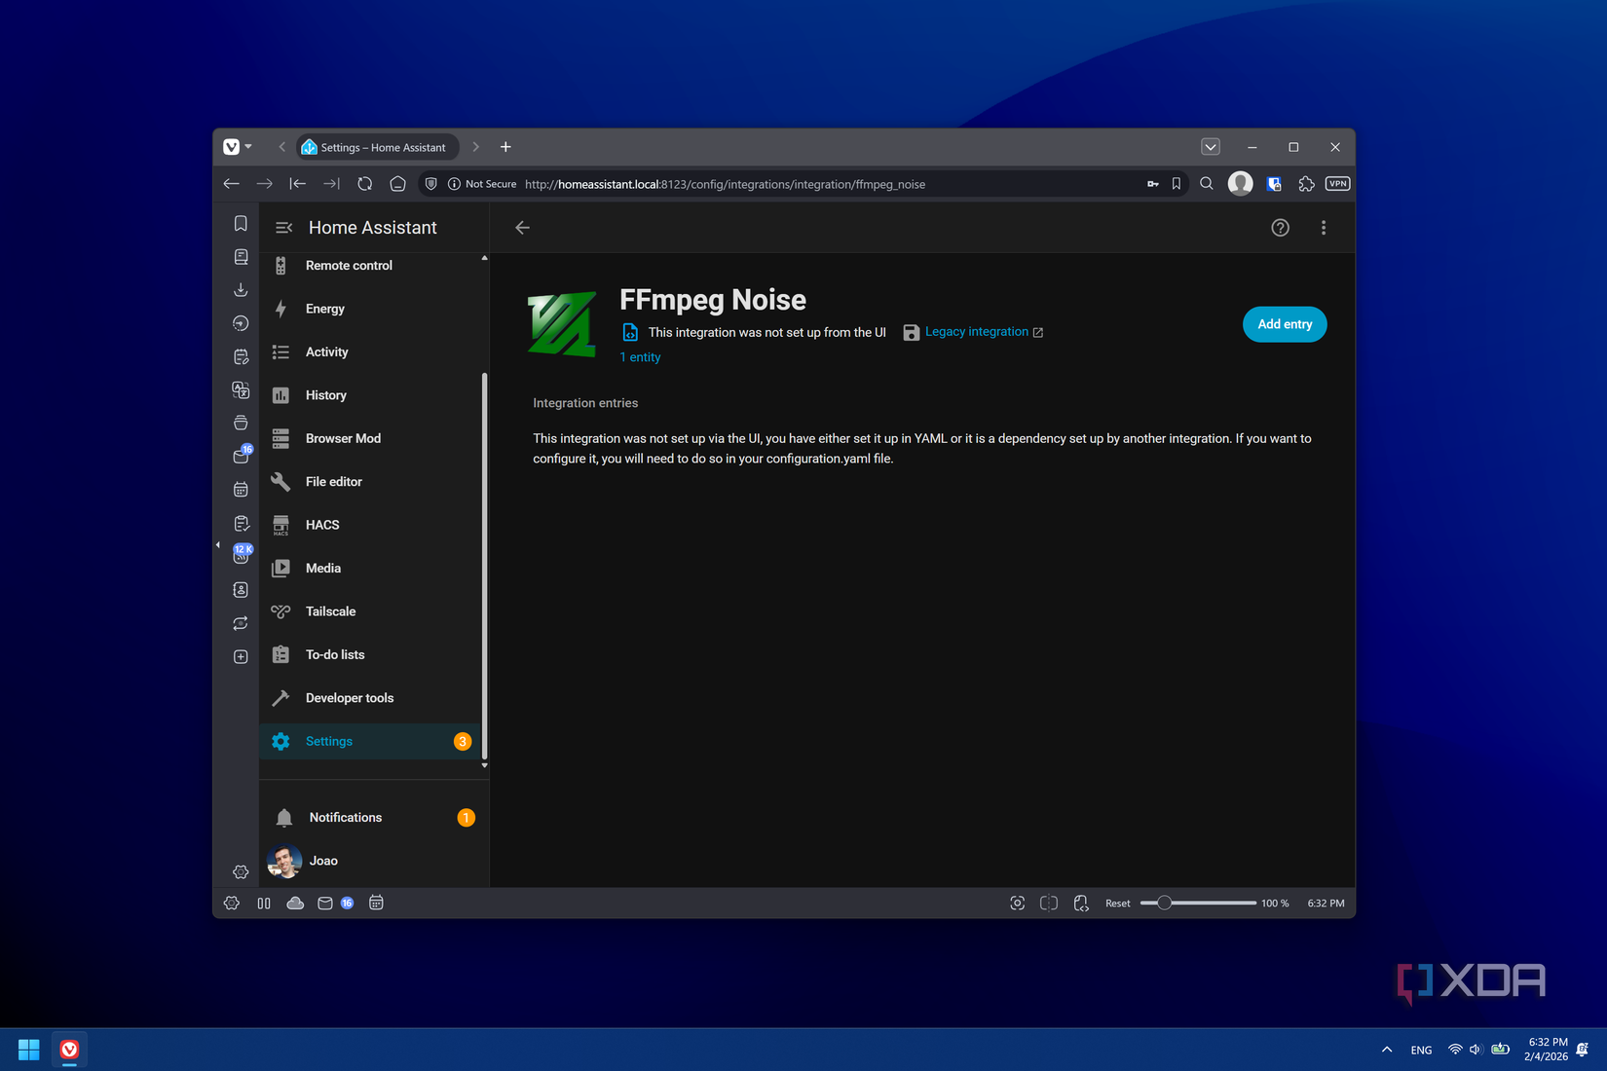Bookmark this page in the address bar

[x=1177, y=184]
